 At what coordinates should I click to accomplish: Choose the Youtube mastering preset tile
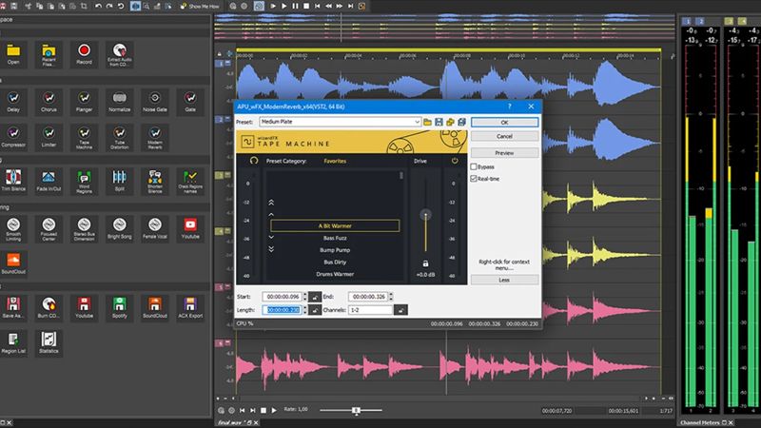pos(190,229)
